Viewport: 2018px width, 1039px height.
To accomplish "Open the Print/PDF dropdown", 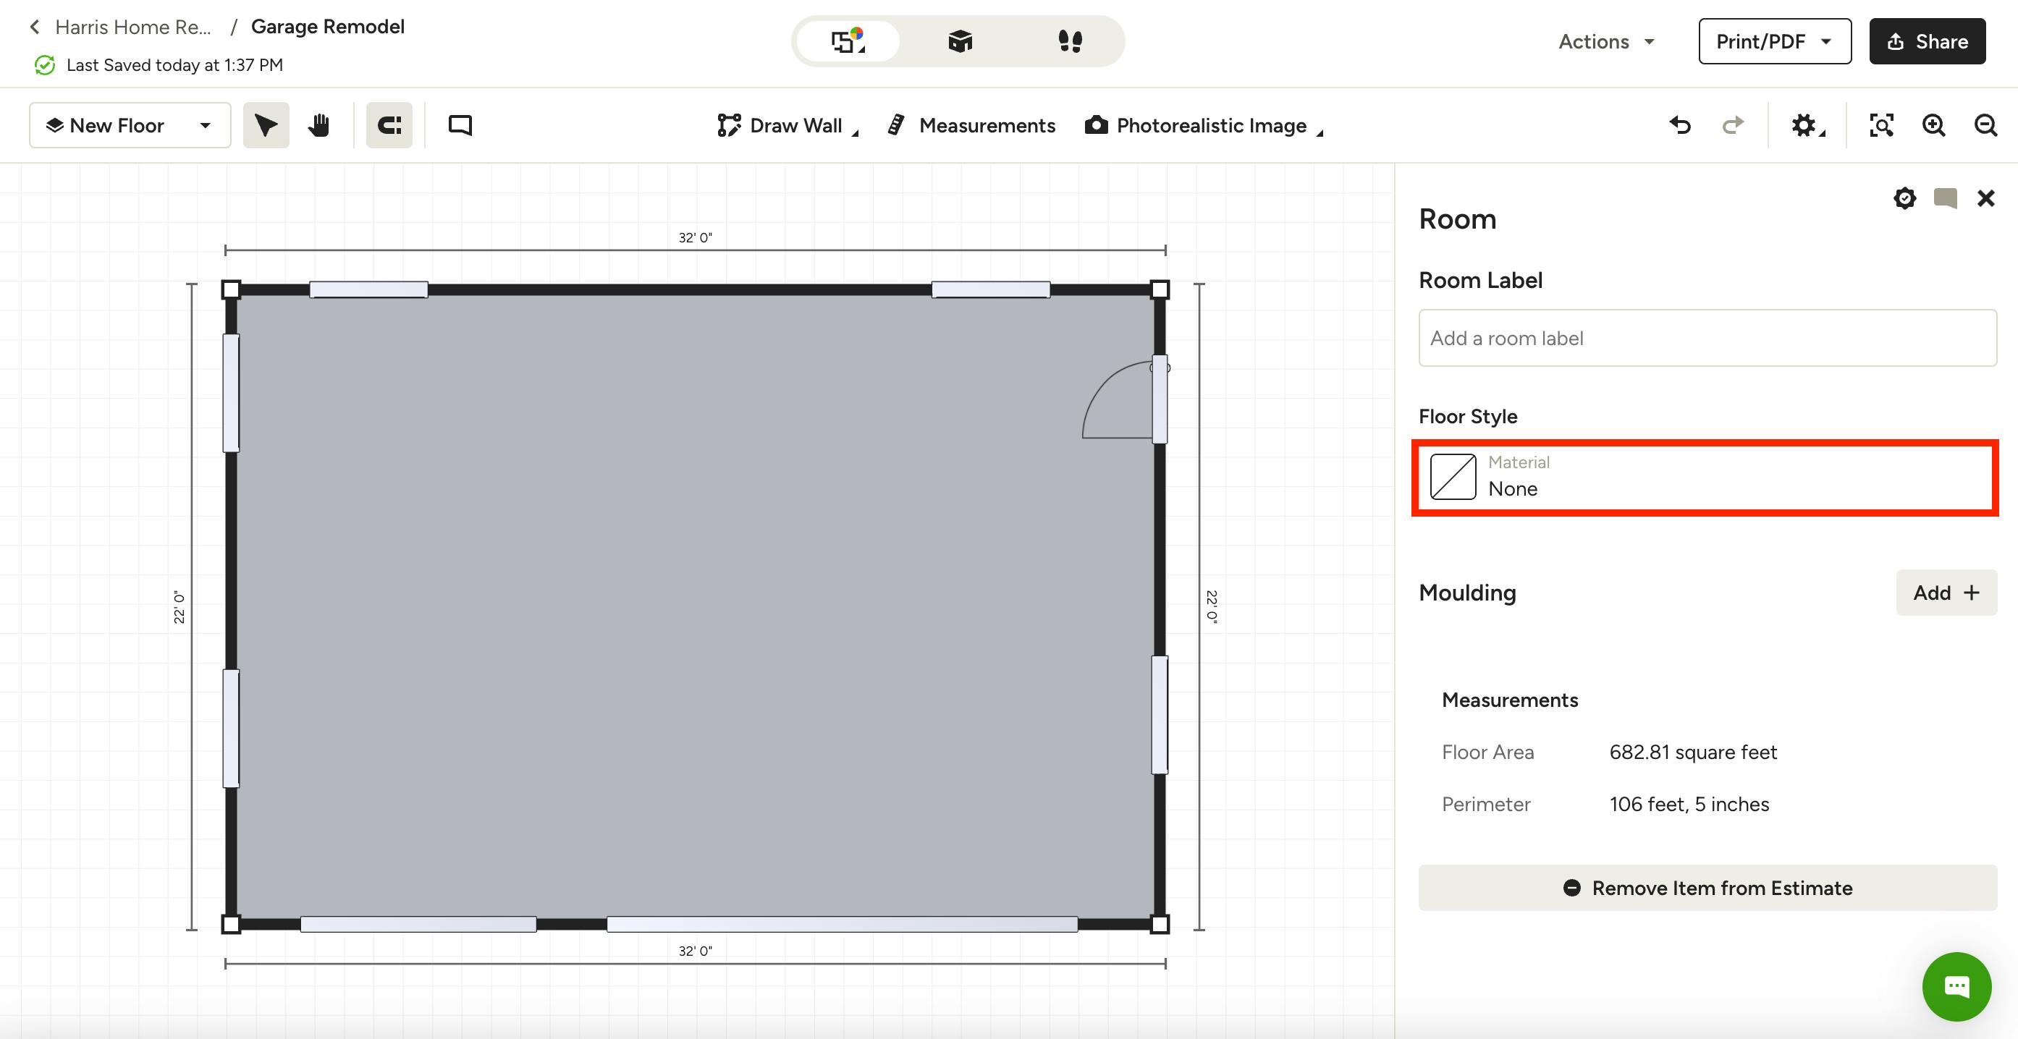I will [x=1774, y=41].
